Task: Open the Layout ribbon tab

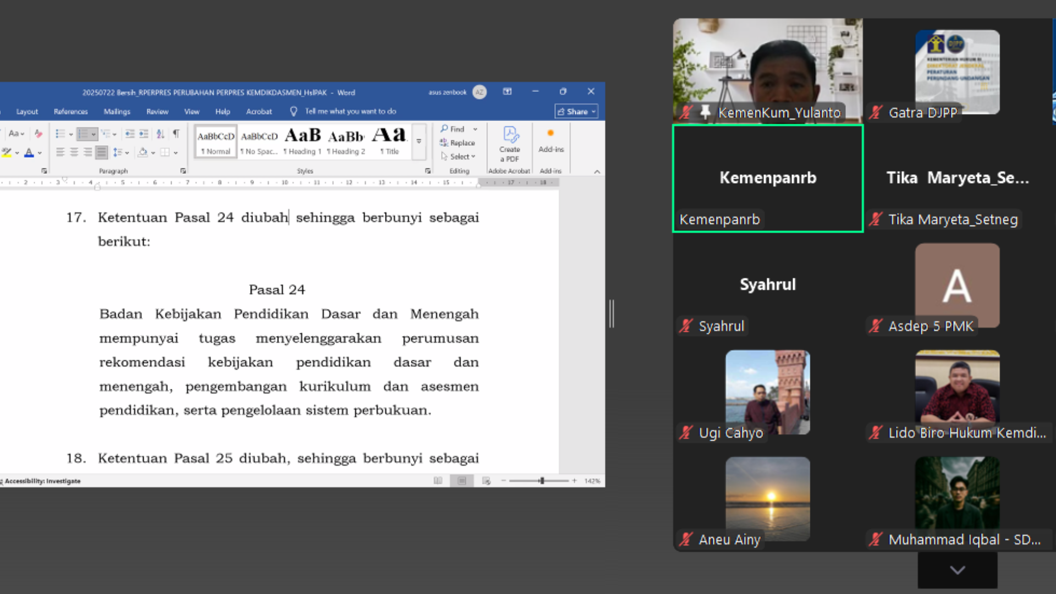Action: pos(27,112)
